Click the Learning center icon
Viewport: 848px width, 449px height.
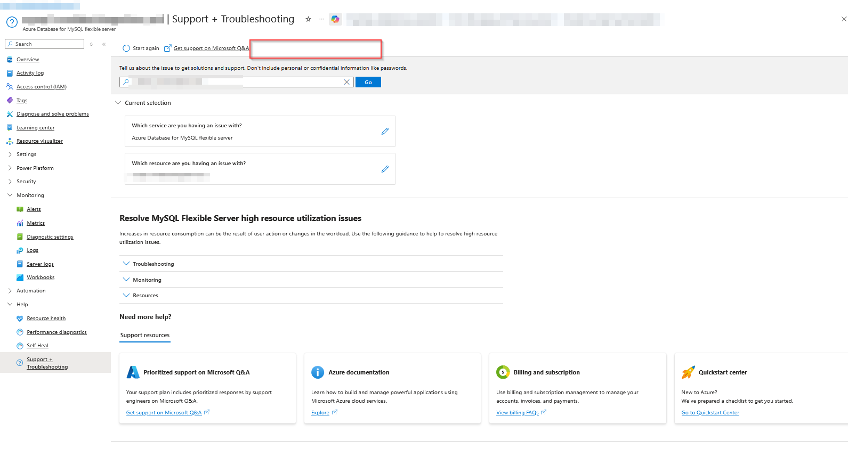[x=10, y=127]
